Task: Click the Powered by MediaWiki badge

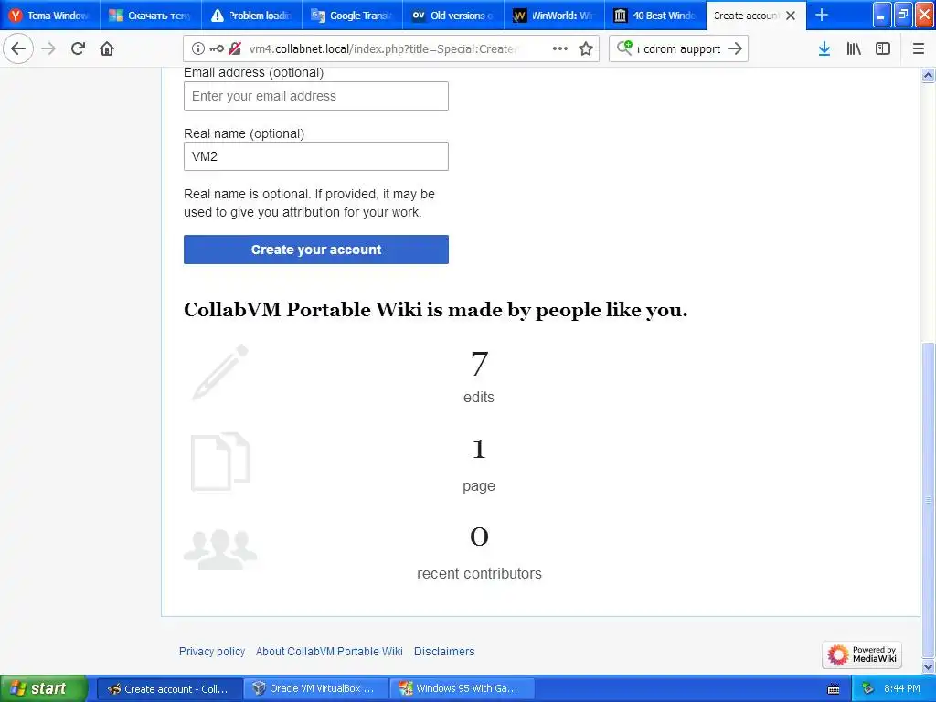Action: click(862, 654)
